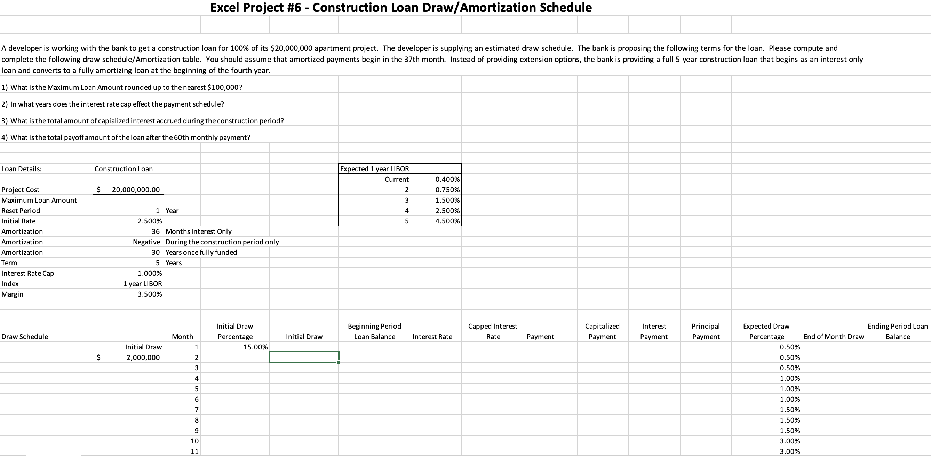Select the Expected Draw Percentage 3.00% for month 10

click(789, 441)
